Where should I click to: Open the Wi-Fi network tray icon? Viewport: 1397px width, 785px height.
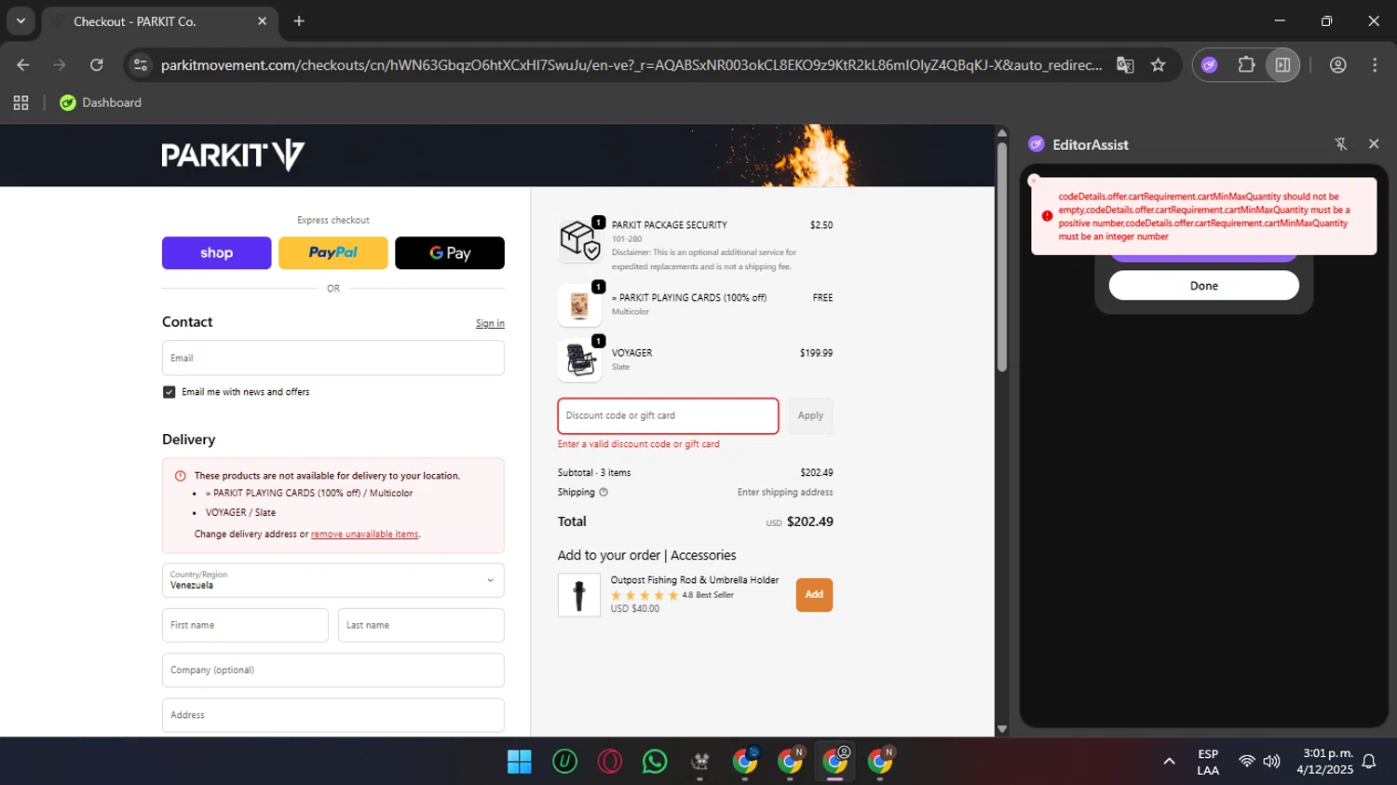click(1246, 762)
